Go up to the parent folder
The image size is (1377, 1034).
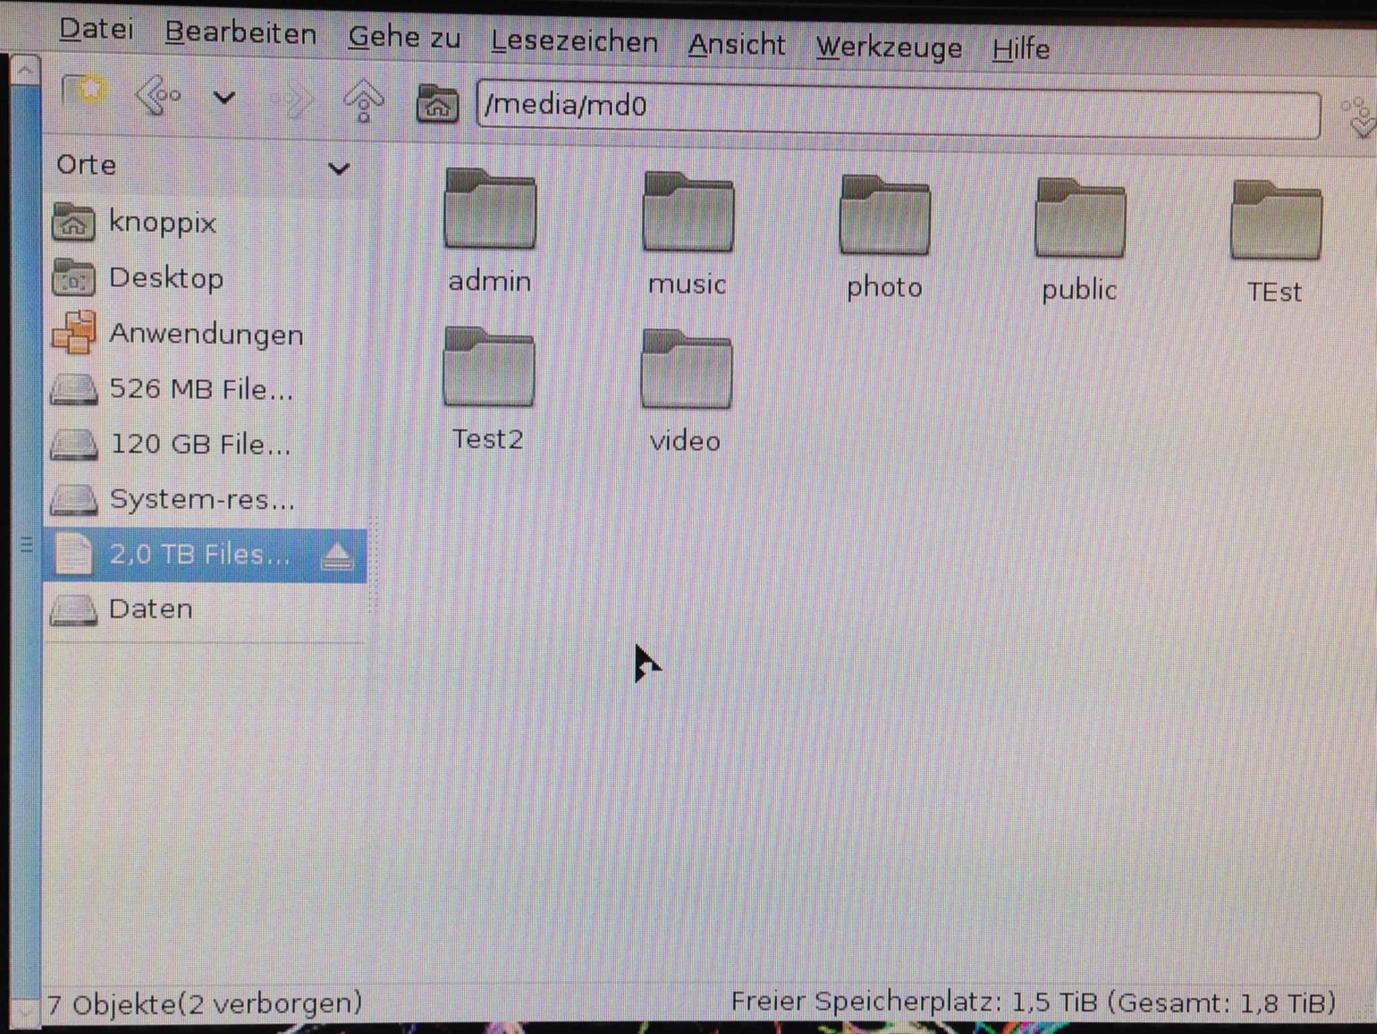(363, 101)
